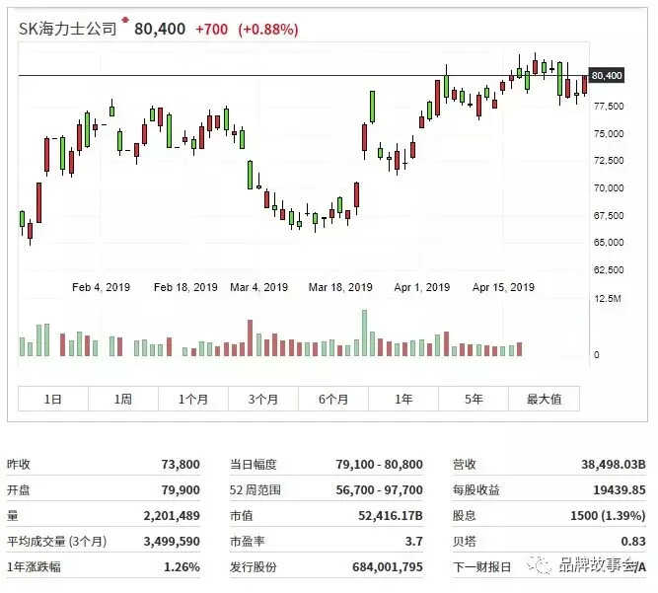Click the (+0.88%) percent change

pos(268,30)
